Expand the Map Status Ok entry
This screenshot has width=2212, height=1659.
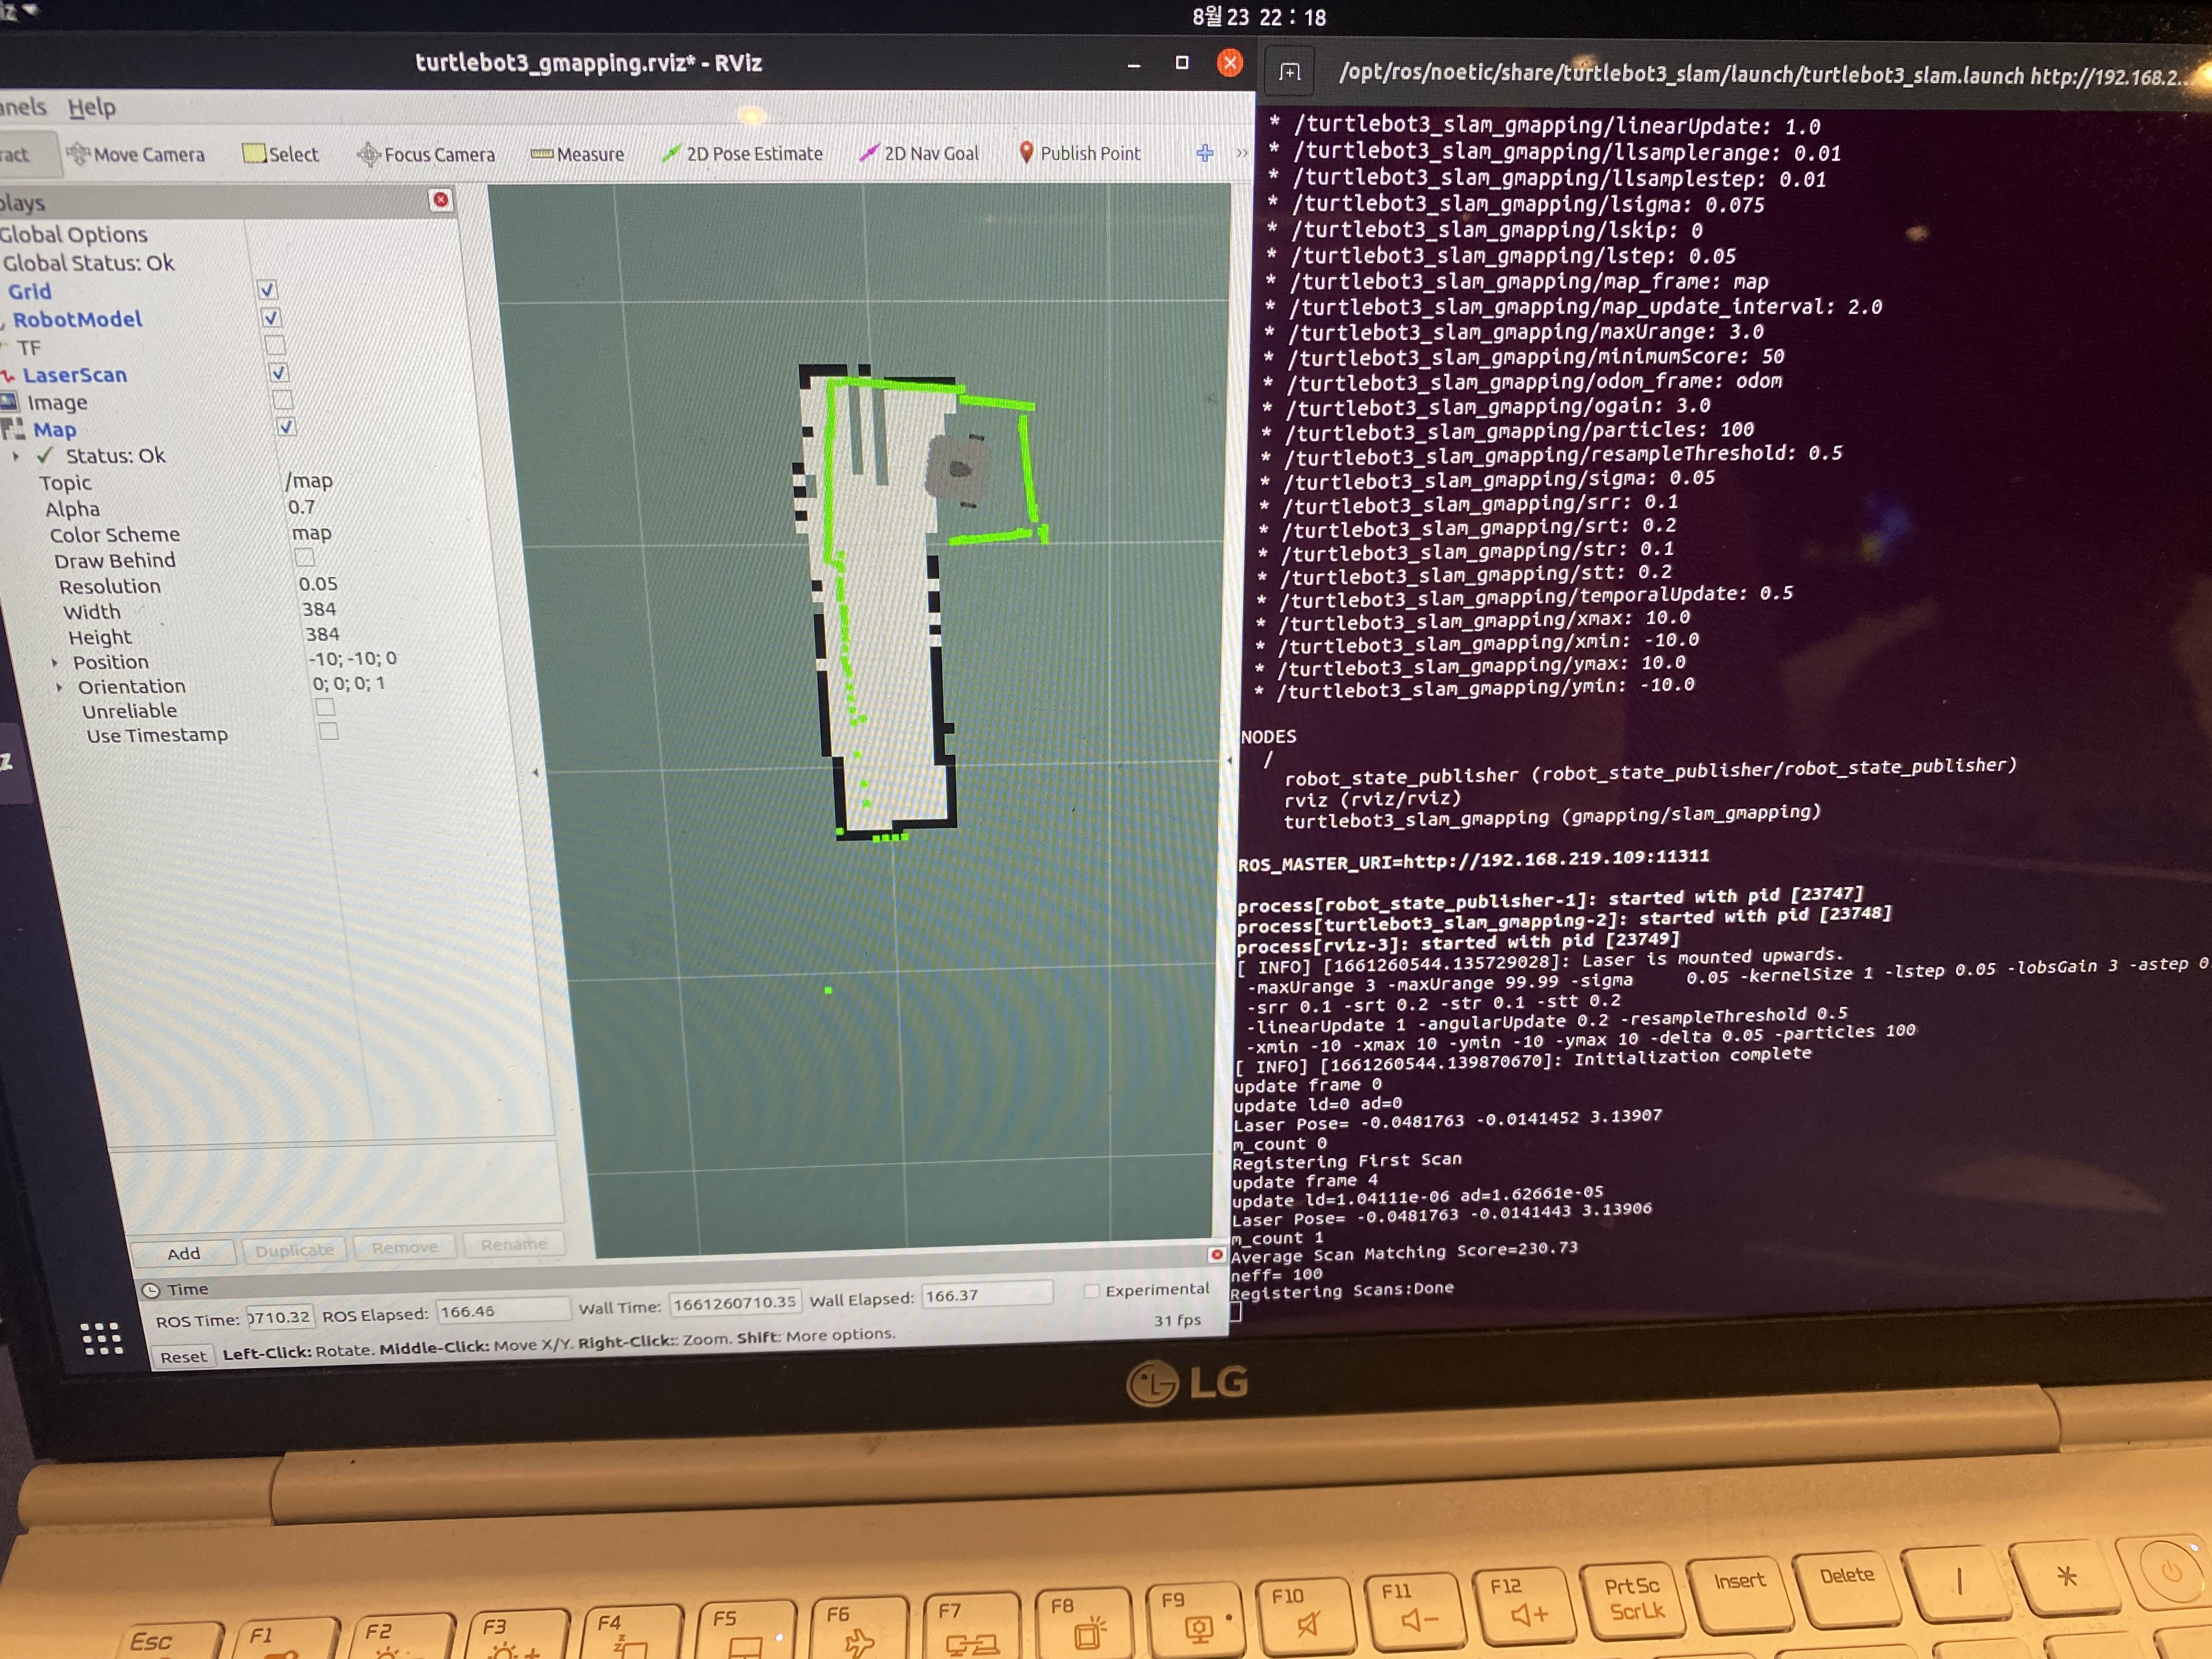pos(16,456)
